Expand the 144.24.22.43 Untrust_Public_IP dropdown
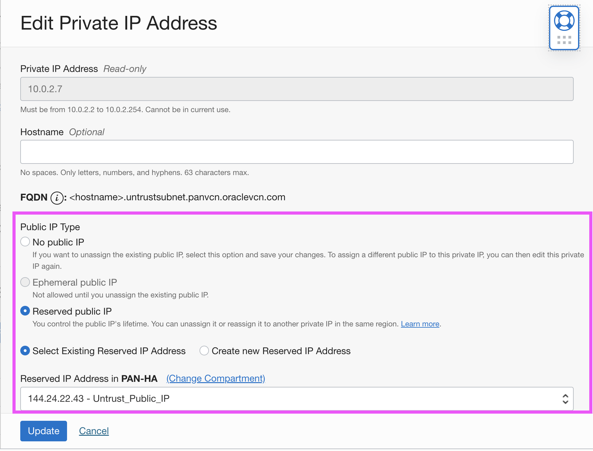 (x=296, y=399)
